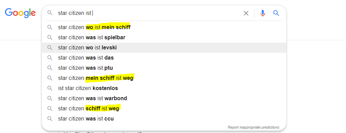Click magnifier icon beside 'wo ist levski' suggestion

50,48
